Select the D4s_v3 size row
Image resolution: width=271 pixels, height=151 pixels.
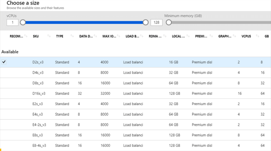(x=135, y=73)
